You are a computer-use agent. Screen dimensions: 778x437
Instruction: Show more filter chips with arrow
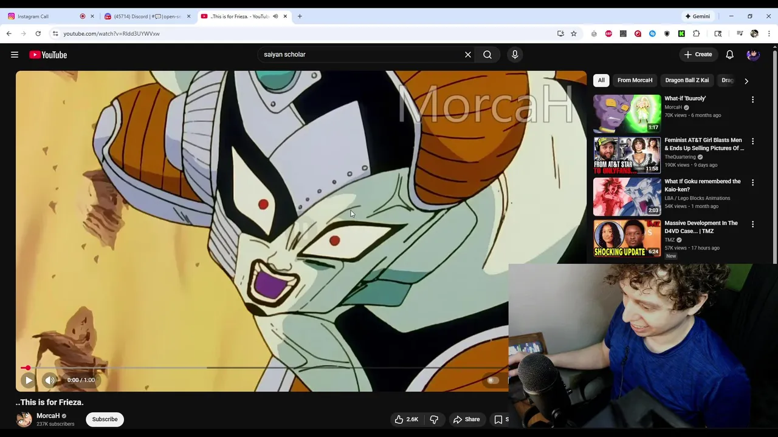[x=746, y=81]
